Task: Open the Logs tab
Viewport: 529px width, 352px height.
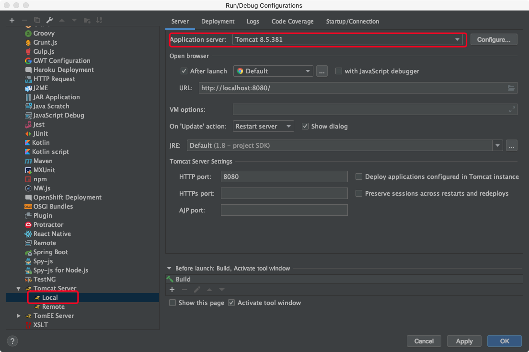Action: 253,22
